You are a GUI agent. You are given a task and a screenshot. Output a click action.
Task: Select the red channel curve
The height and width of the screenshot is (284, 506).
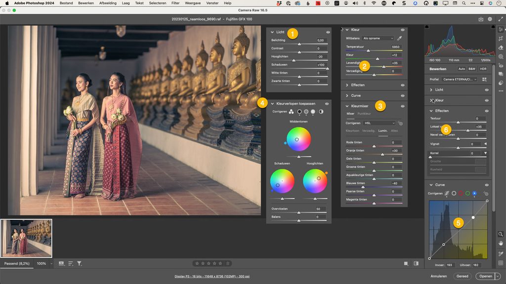click(x=461, y=193)
